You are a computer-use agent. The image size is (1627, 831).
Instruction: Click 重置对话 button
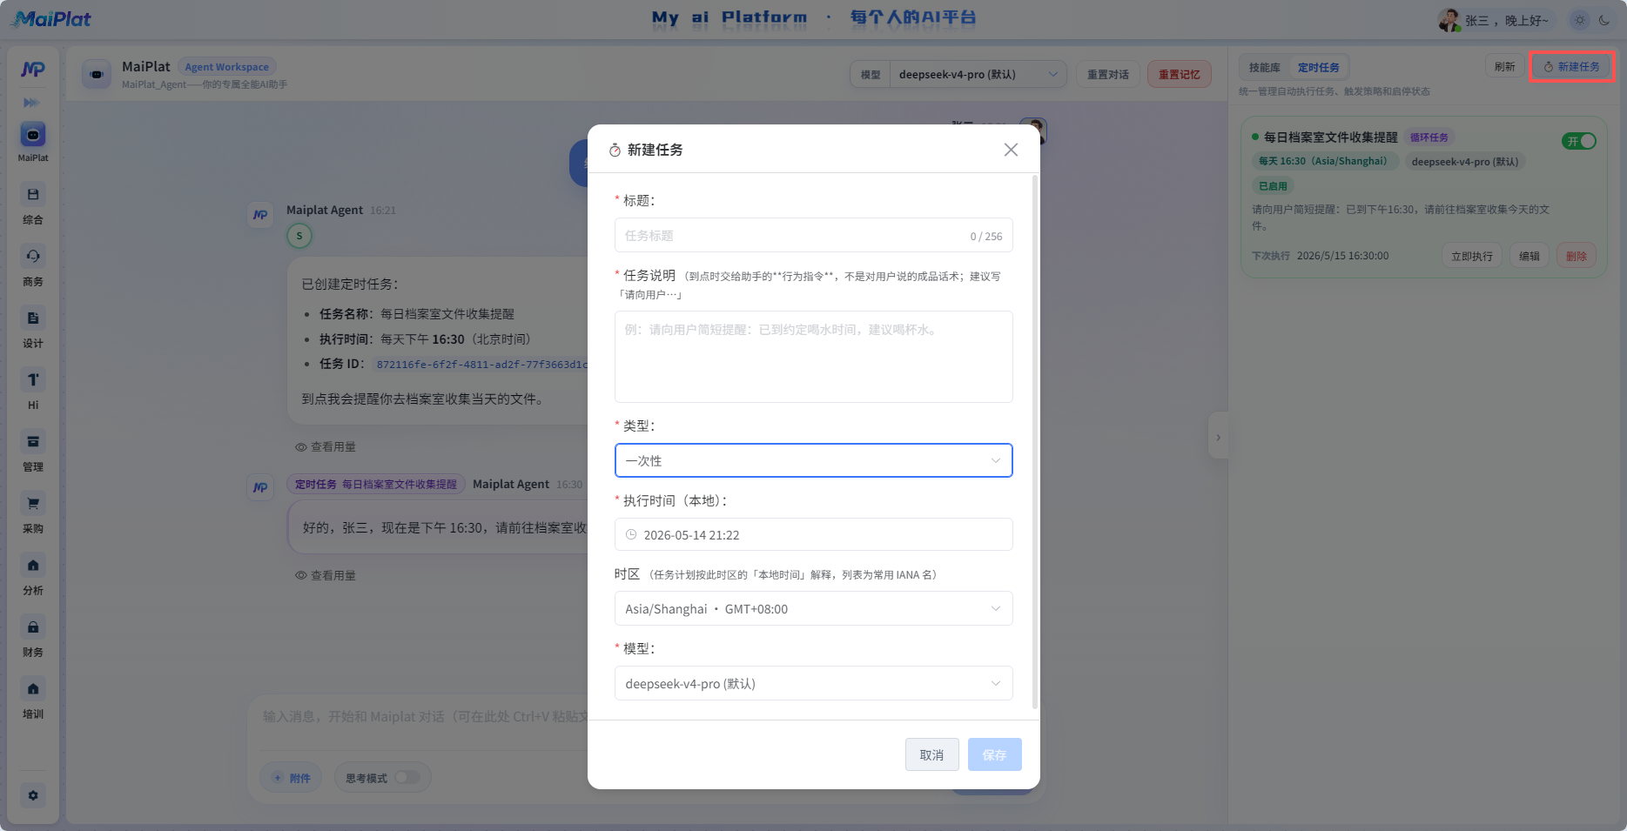[1107, 75]
